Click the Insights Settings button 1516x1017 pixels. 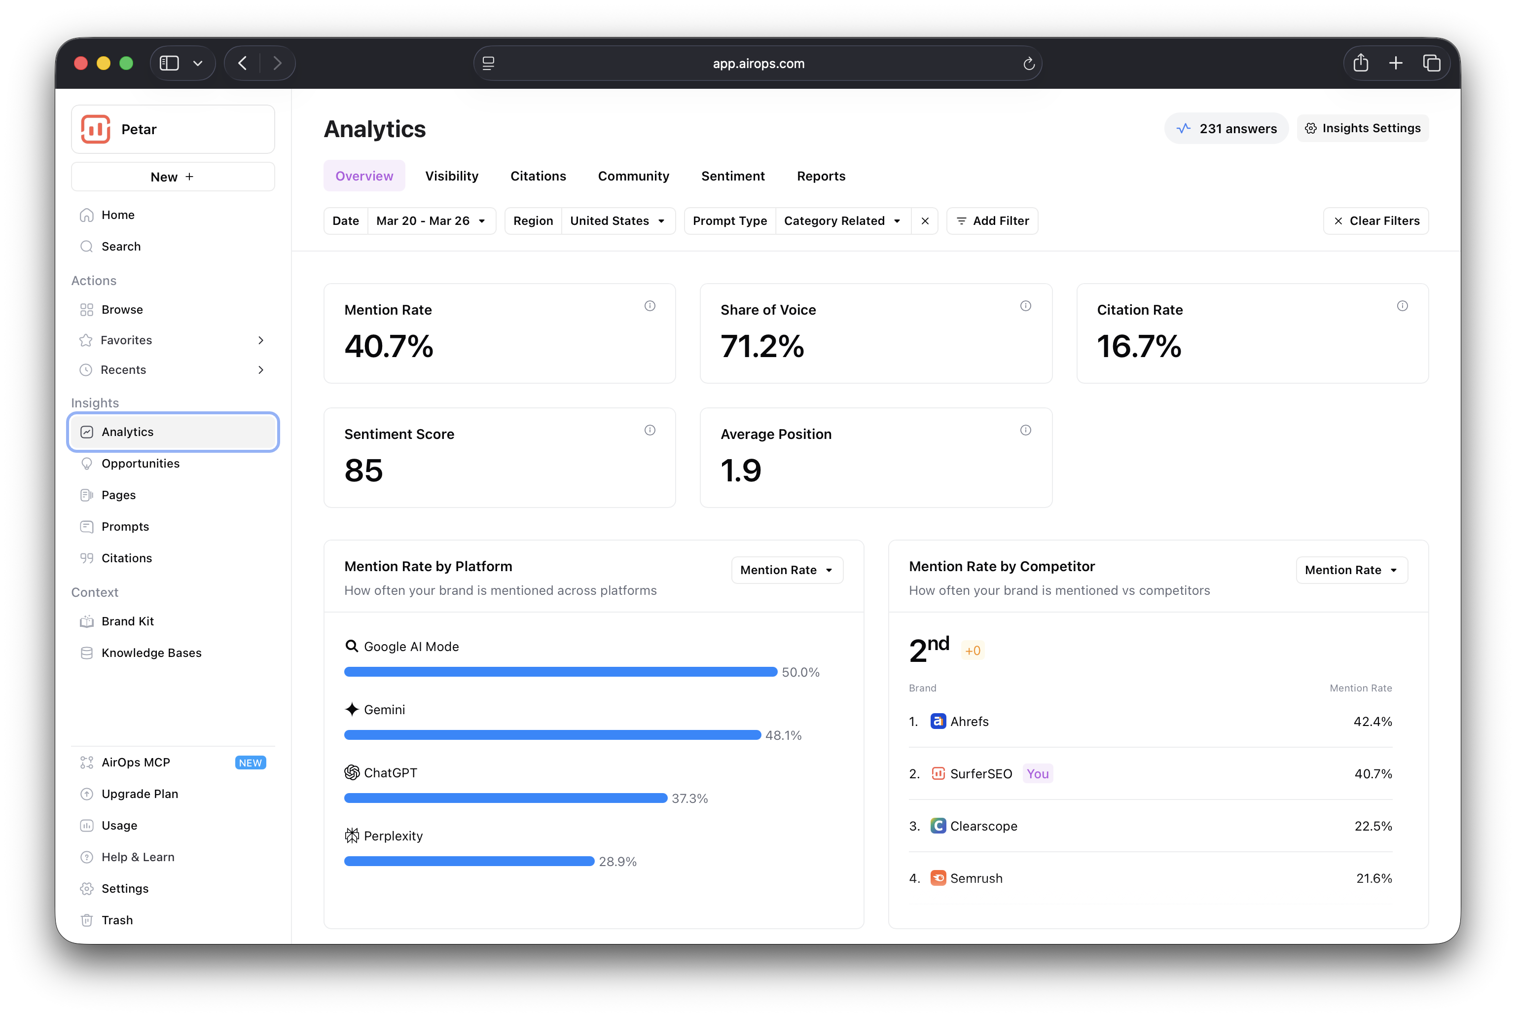click(x=1362, y=128)
